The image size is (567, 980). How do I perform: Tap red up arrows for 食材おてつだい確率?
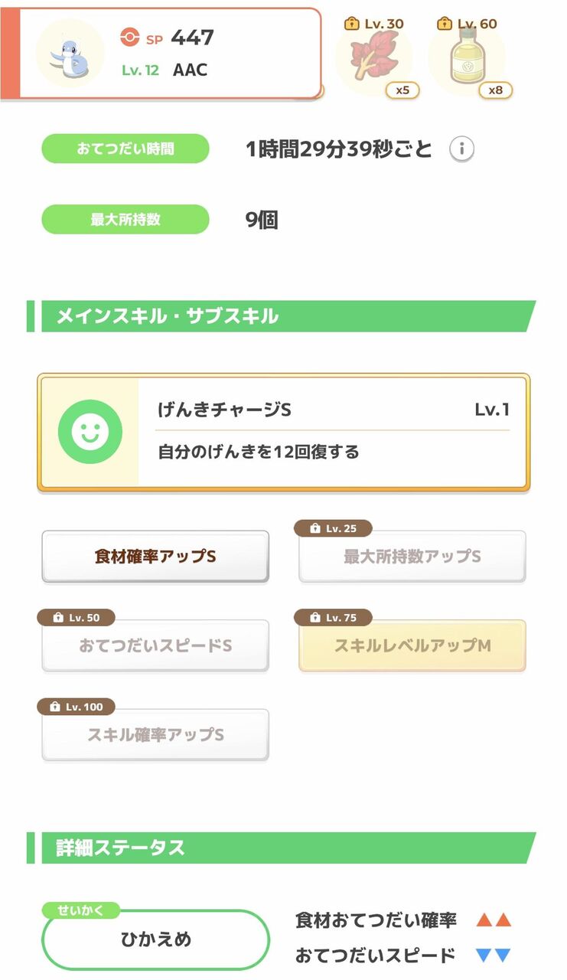492,920
